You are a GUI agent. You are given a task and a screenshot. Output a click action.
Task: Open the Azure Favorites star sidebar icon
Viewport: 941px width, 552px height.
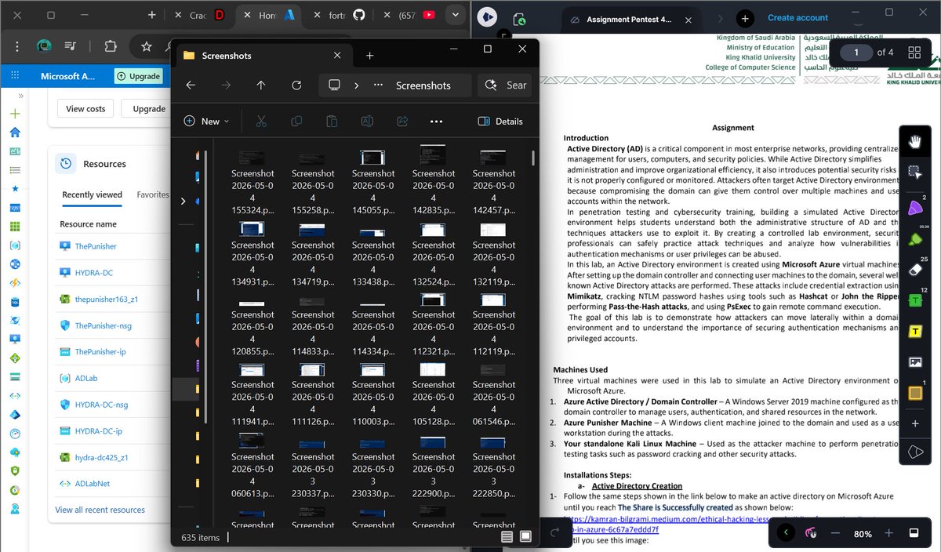click(15, 189)
